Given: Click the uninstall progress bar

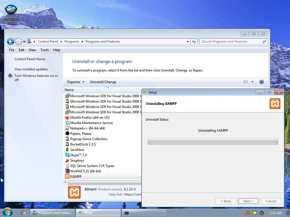Looking at the screenshot, I should tap(213, 142).
